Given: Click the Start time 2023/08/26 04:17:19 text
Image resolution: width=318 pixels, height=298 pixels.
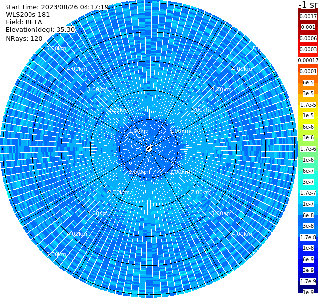Looking at the screenshot, I should click(x=57, y=7).
